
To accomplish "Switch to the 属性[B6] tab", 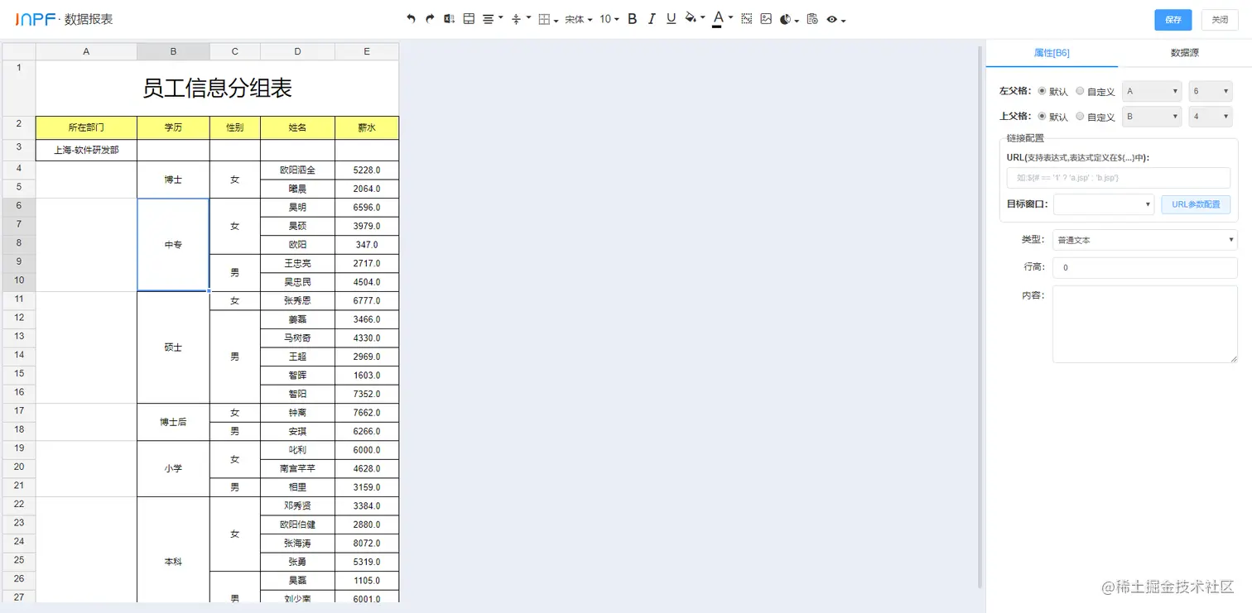I will [1052, 53].
